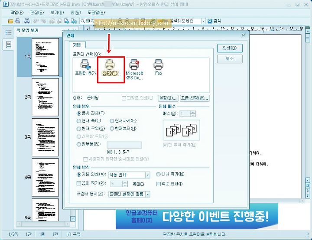
Task: Click the 일부분 page range input field
Action: click(x=124, y=145)
